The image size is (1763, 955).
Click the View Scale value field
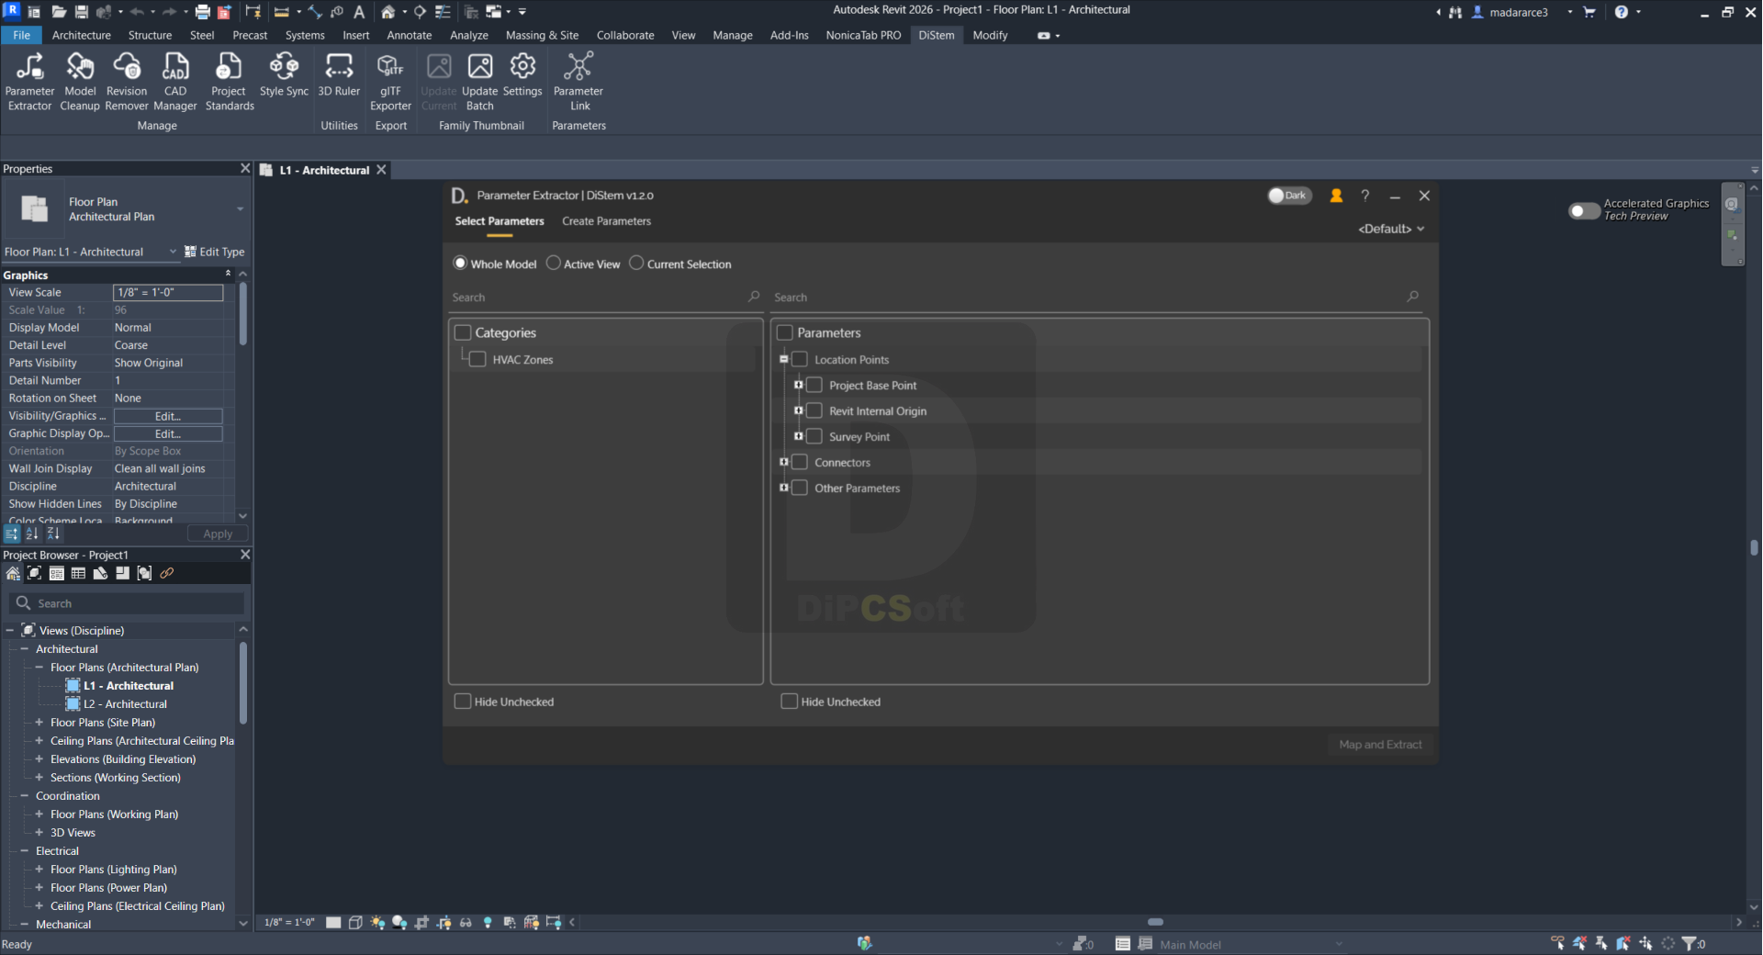coord(168,292)
